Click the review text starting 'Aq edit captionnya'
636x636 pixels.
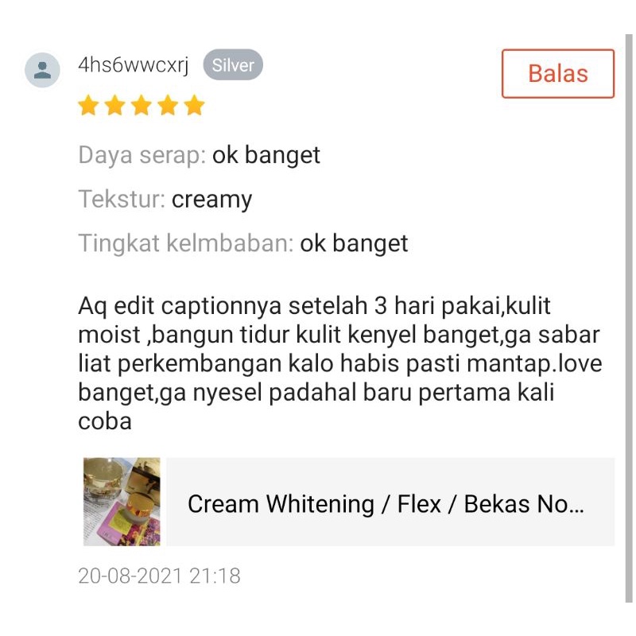tap(340, 363)
